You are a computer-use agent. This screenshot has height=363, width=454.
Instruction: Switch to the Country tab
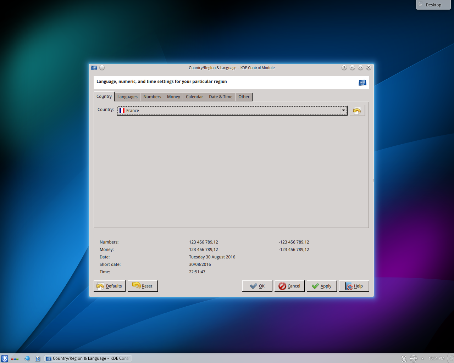coord(104,96)
